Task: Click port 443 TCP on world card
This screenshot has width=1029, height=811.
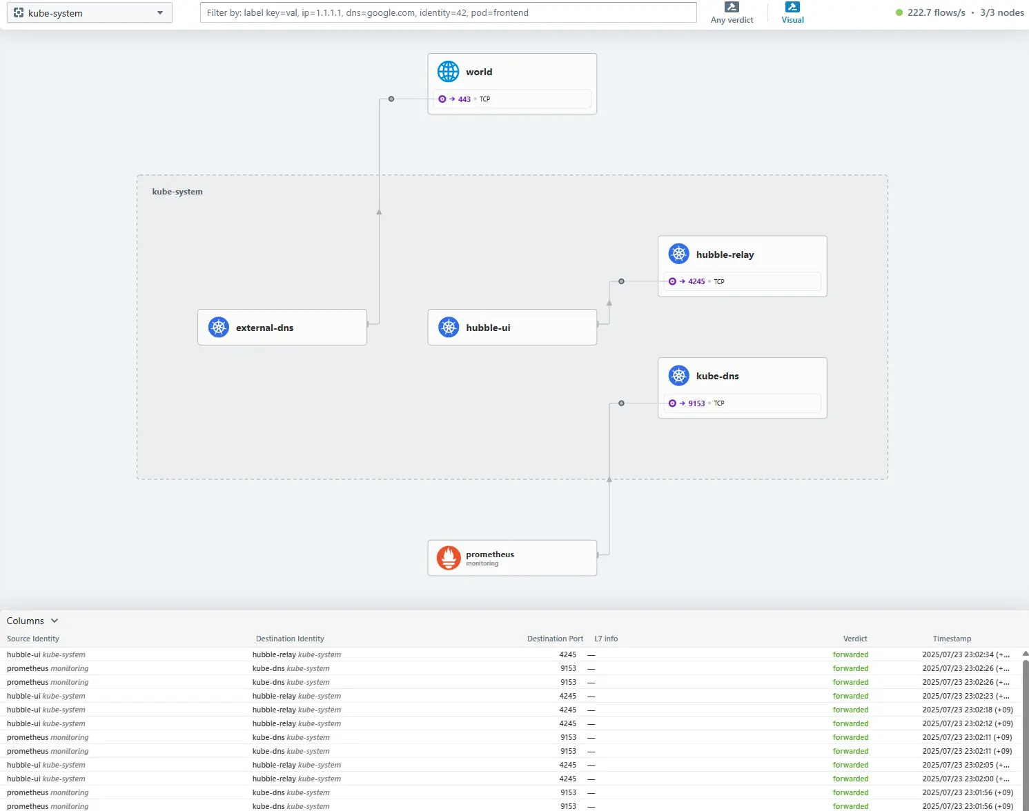Action: (512, 99)
